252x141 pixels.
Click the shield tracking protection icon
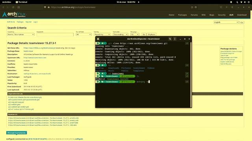pyautogui.click(x=45, y=7)
